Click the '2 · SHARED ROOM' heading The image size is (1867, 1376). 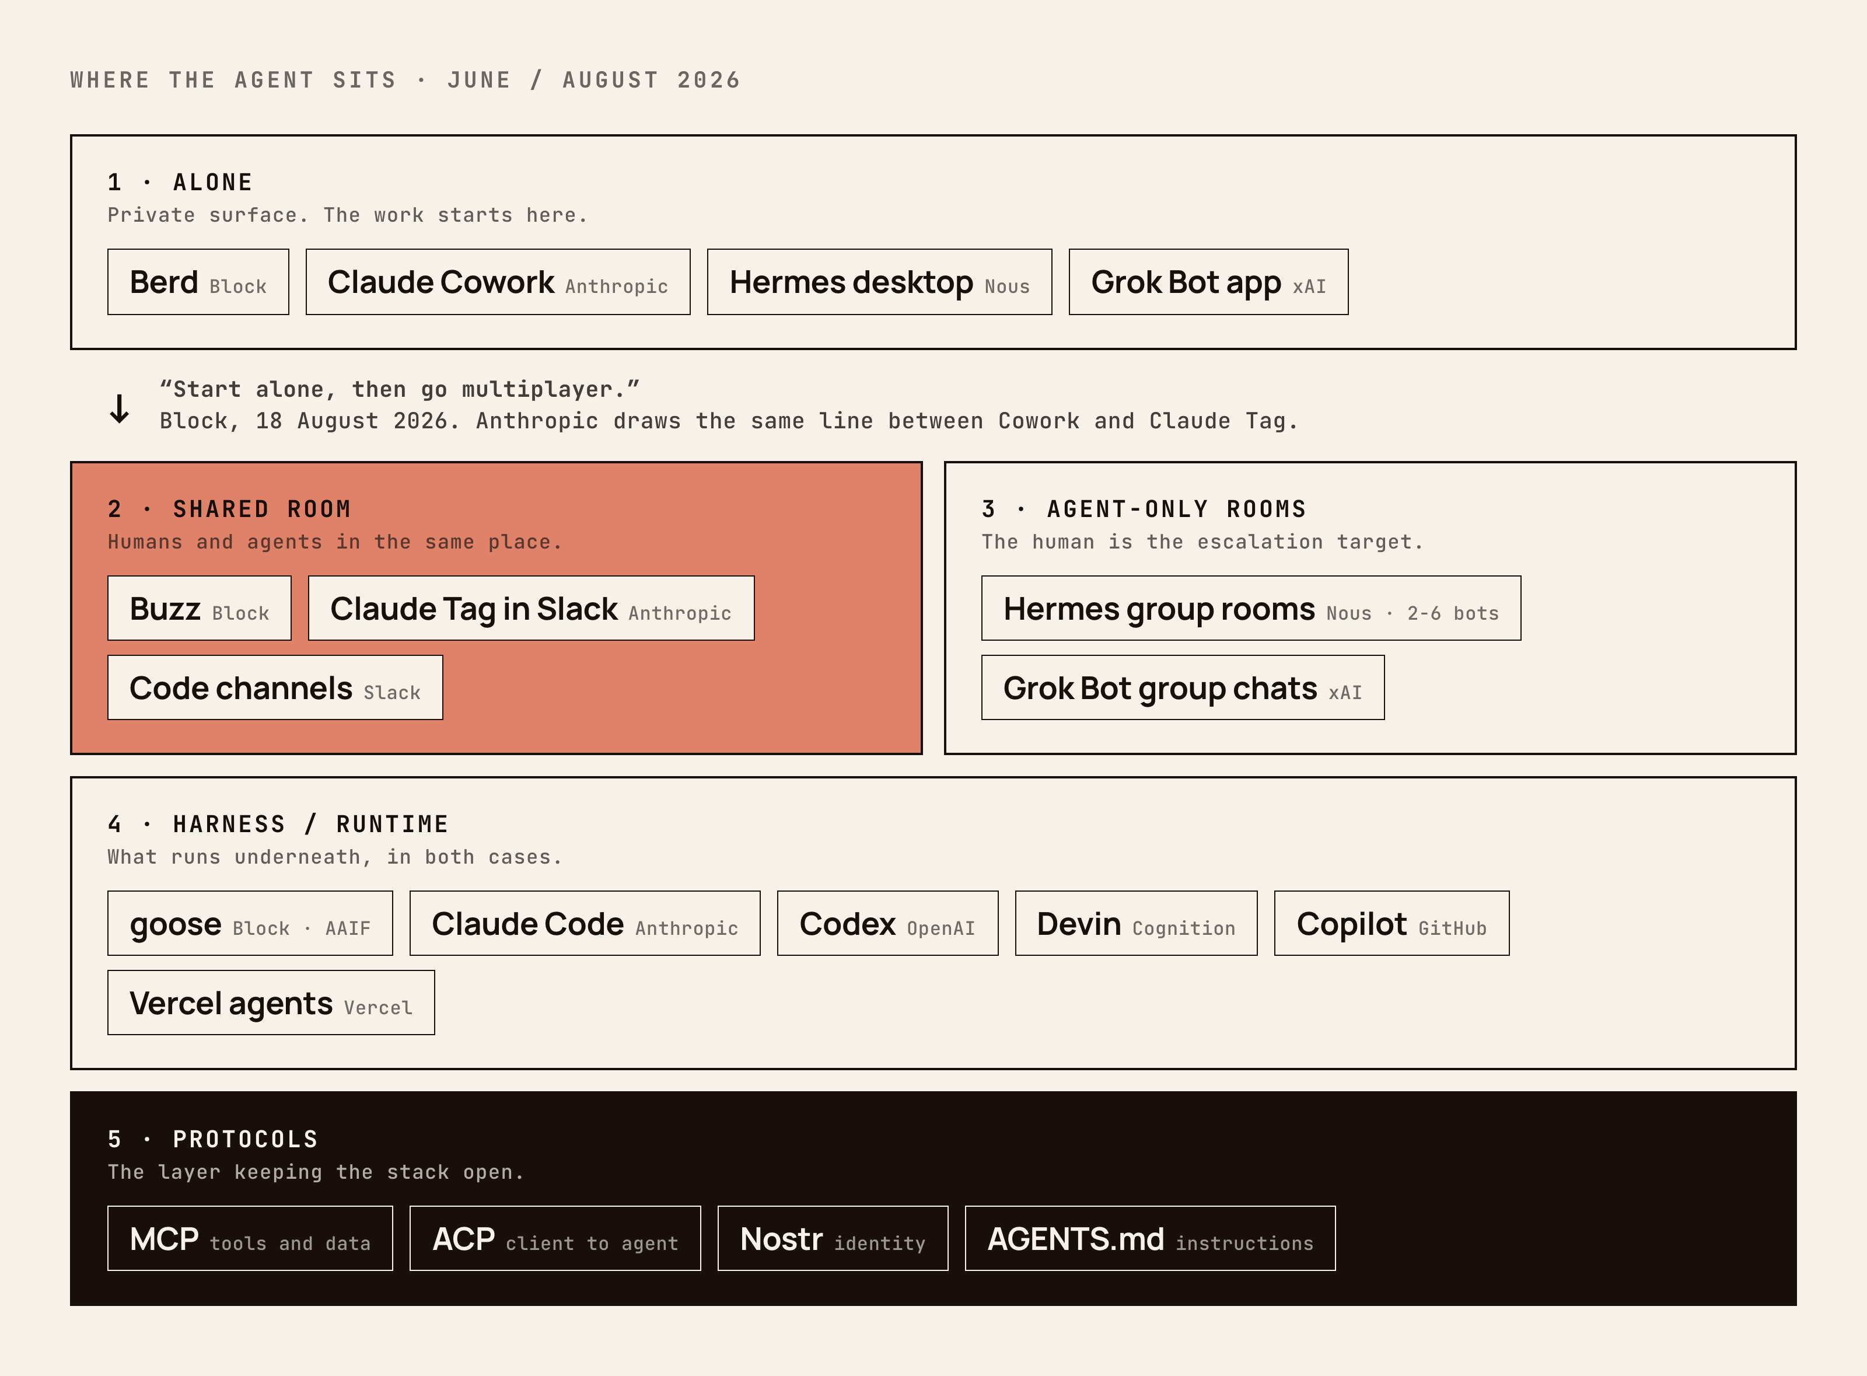point(229,509)
